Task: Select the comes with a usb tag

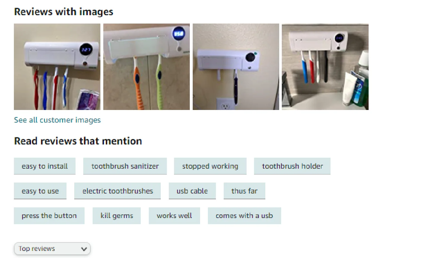Action: coord(244,216)
